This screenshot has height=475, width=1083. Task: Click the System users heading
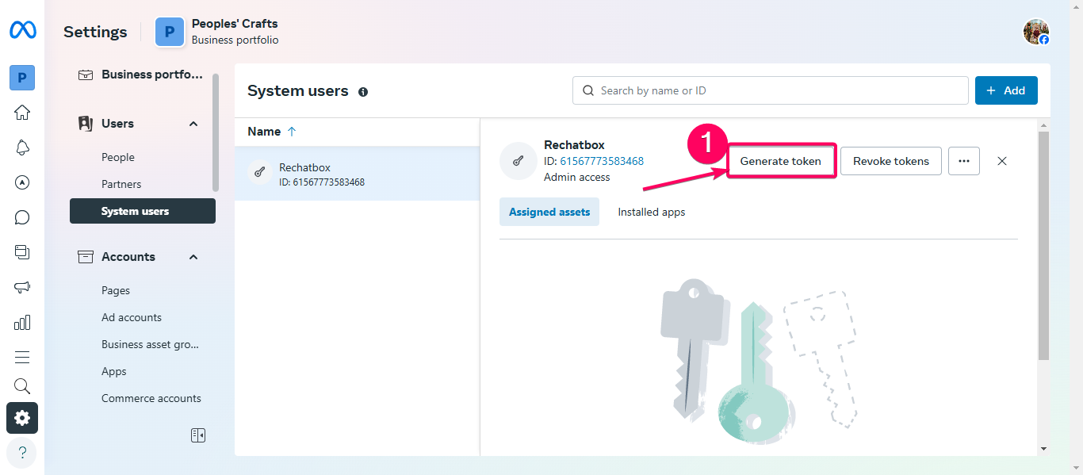click(298, 91)
